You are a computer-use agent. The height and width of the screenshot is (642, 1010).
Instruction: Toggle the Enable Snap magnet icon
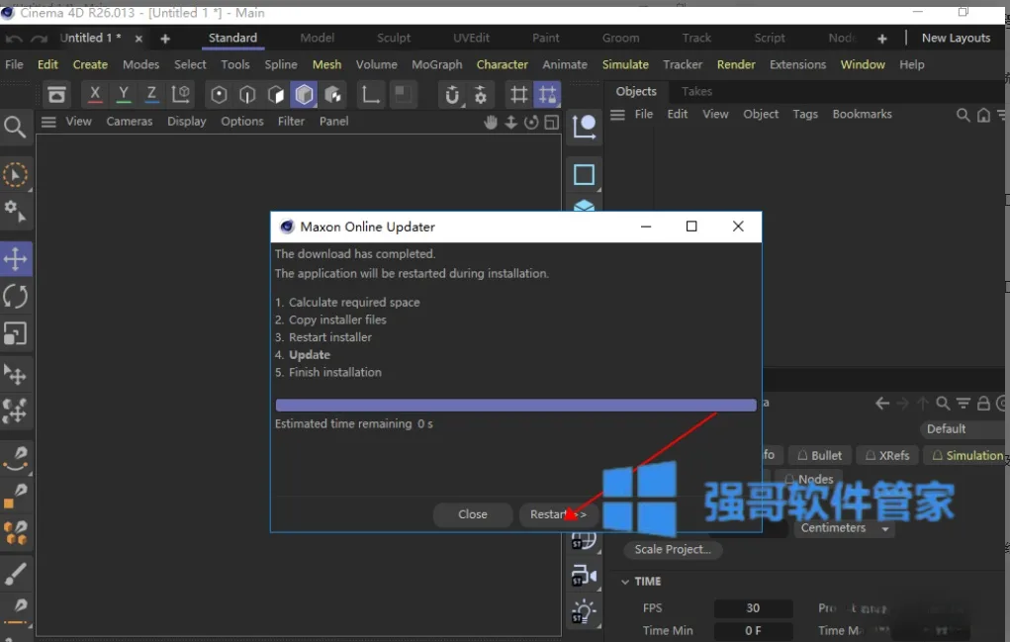(x=452, y=95)
